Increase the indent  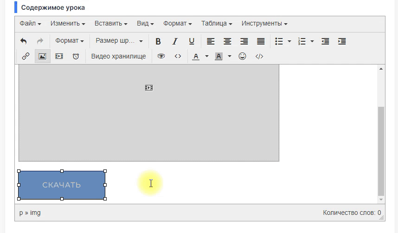coord(342,41)
